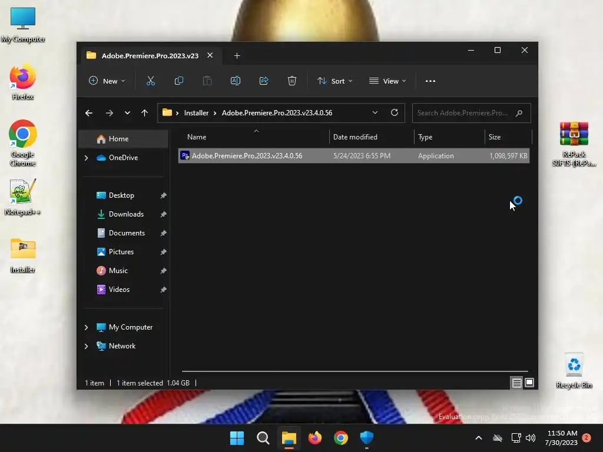Select My Computer in navigation pane

point(130,327)
